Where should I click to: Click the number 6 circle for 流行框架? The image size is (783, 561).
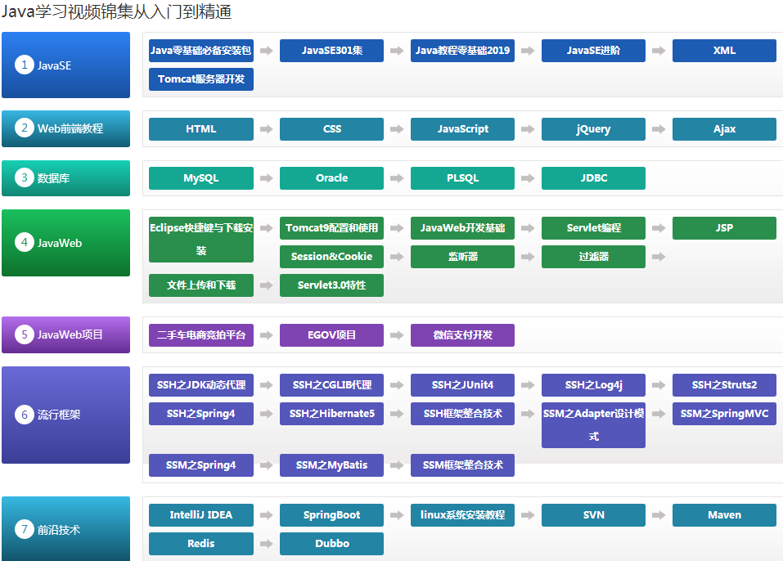25,415
